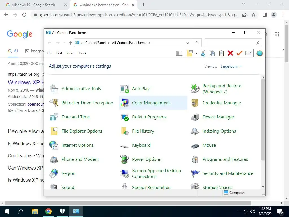Toggle the navigation pane toolbar icon
289x217 pixels.
pos(179,53)
